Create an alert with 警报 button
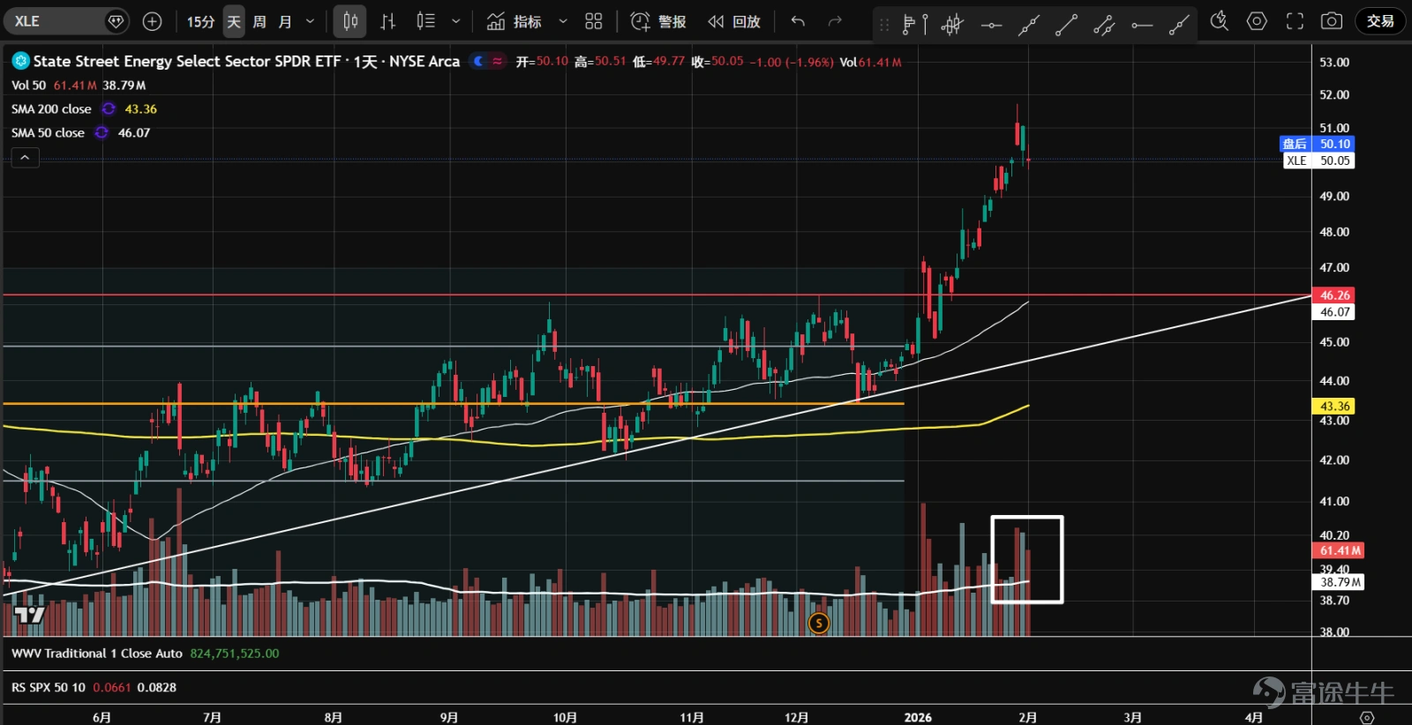1412x725 pixels. [x=658, y=21]
